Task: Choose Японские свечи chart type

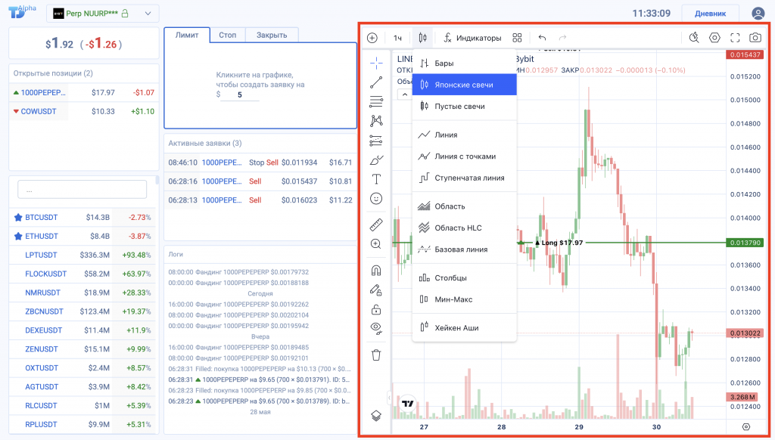Action: coord(465,85)
